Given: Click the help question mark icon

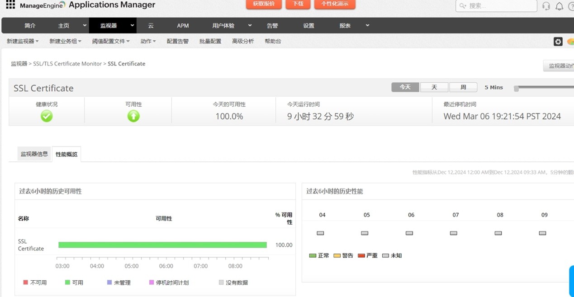Looking at the screenshot, I should click(571, 6).
